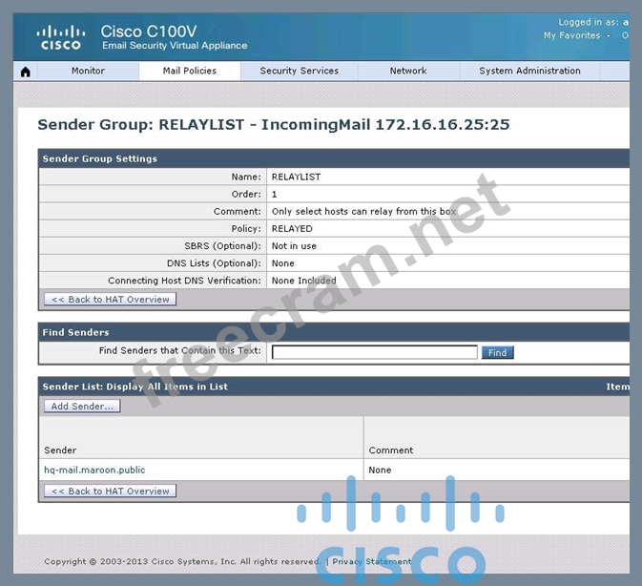
Task: Open the Security Services menu
Action: point(299,71)
